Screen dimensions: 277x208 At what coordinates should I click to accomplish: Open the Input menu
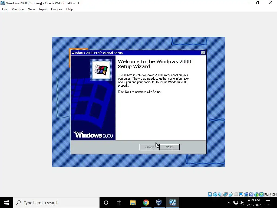(43, 9)
